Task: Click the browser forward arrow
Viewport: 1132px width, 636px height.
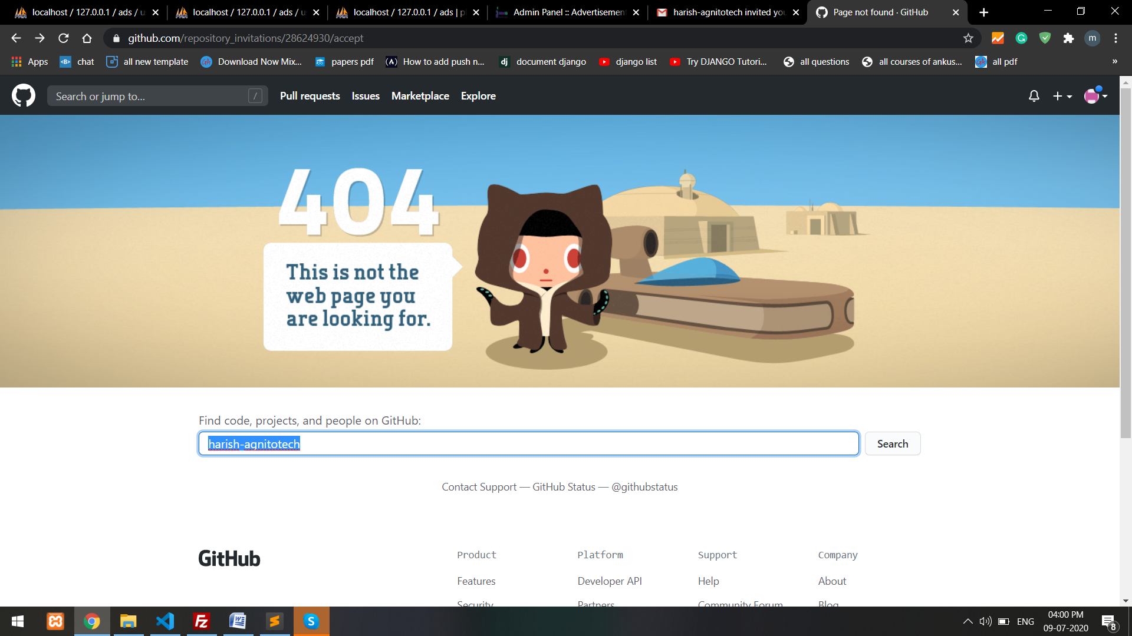Action: 40,38
